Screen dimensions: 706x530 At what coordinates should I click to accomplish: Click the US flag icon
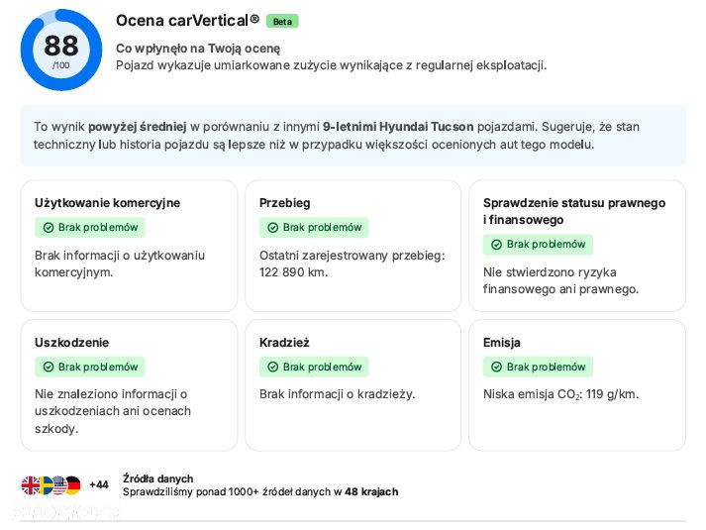coord(59,485)
